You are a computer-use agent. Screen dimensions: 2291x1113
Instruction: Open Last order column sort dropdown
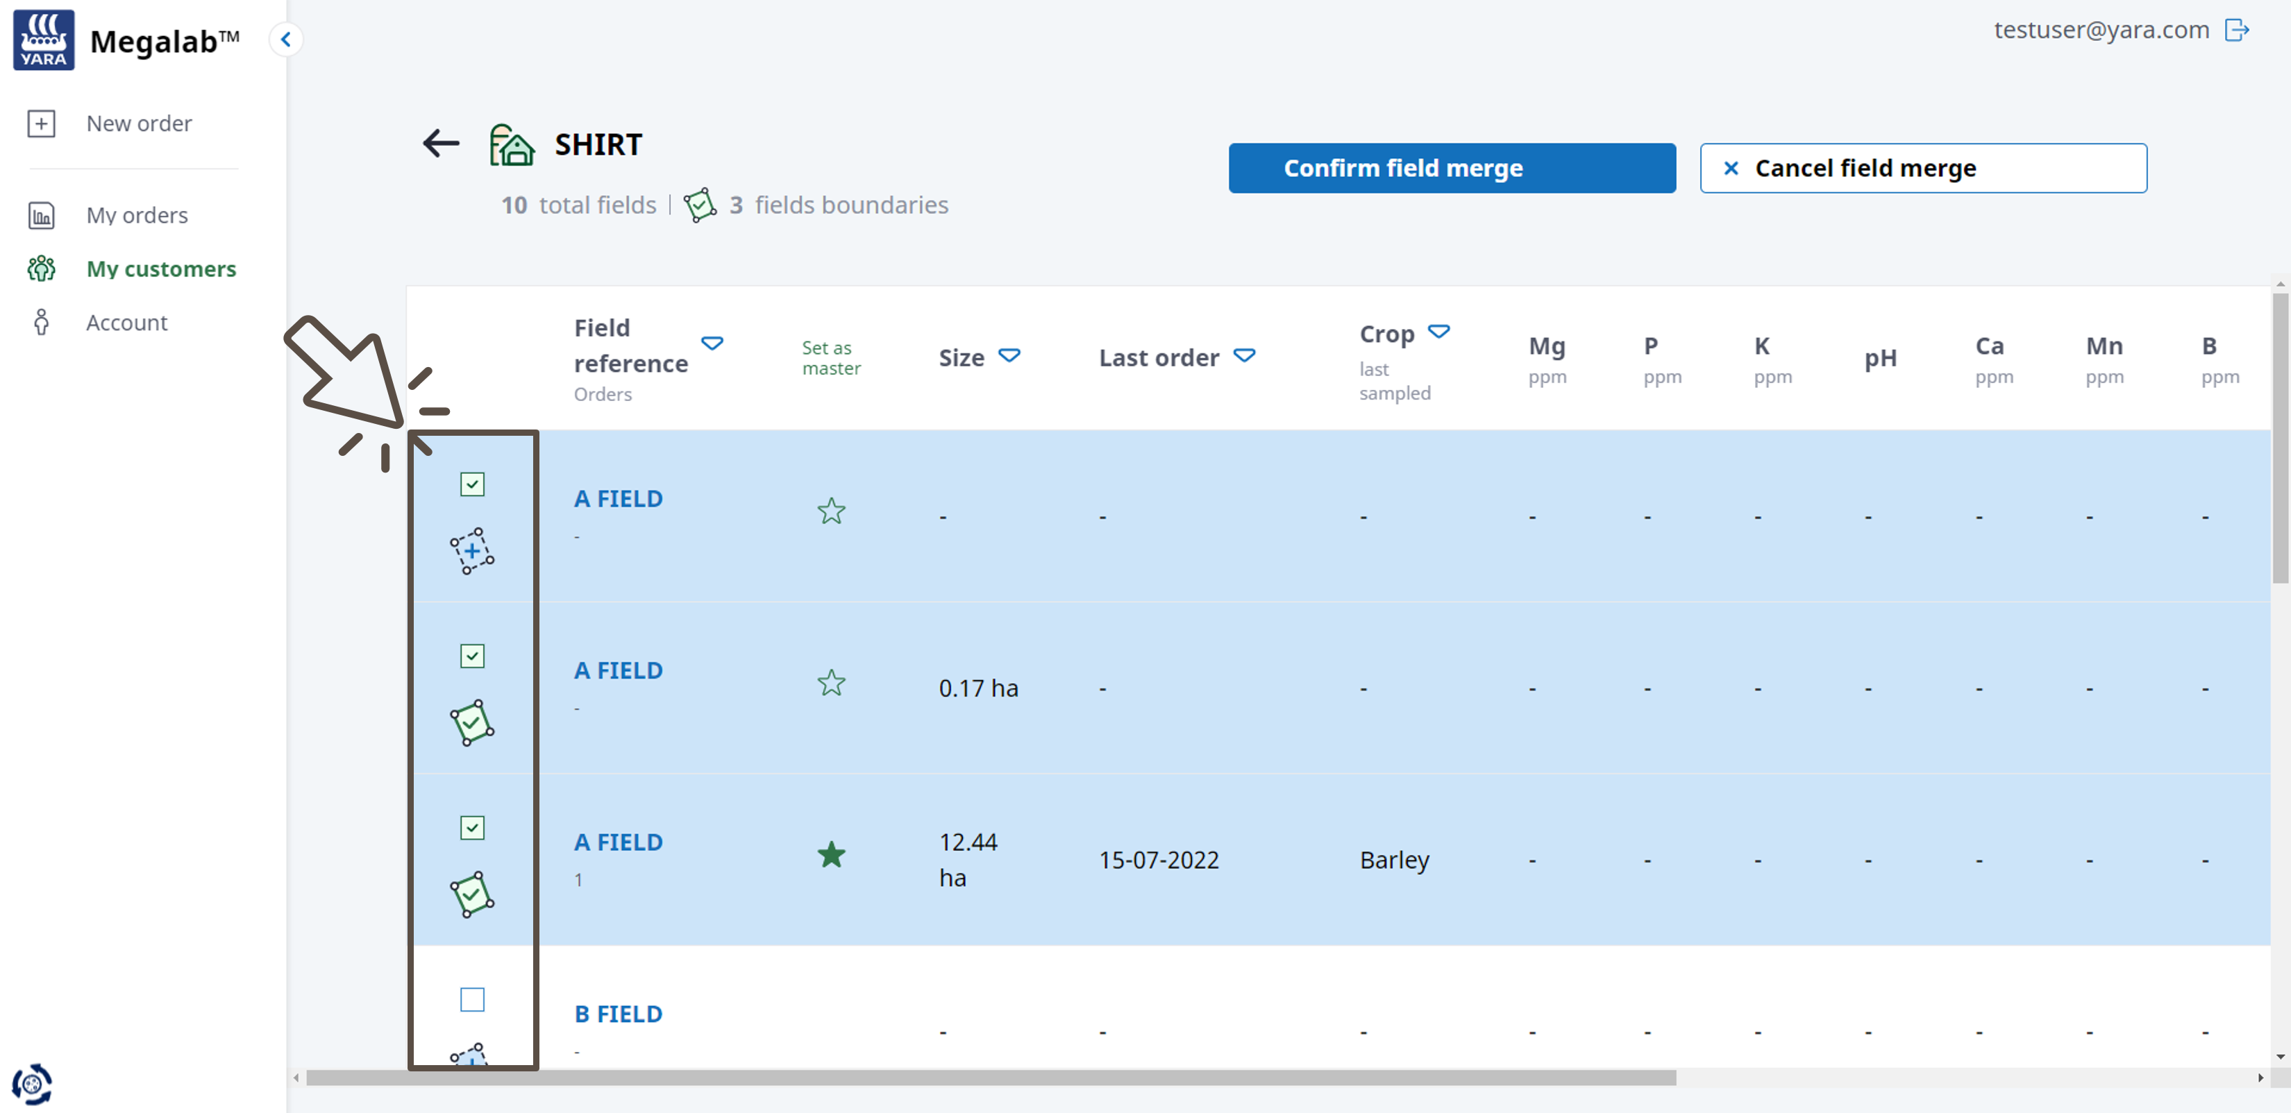coord(1243,355)
